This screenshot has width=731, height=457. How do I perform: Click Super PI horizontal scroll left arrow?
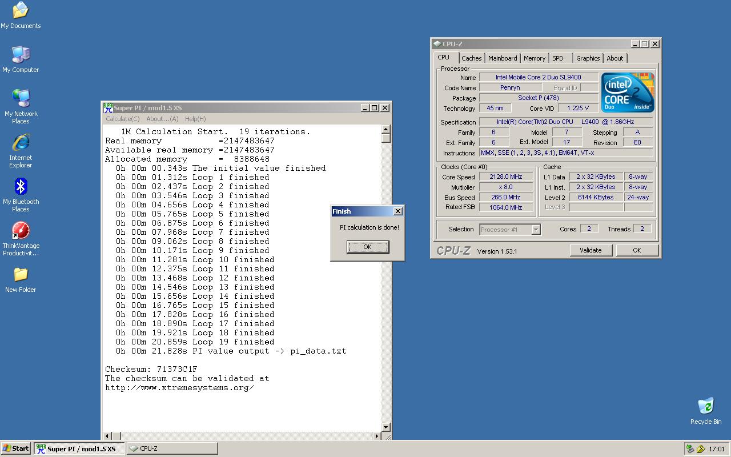point(107,436)
